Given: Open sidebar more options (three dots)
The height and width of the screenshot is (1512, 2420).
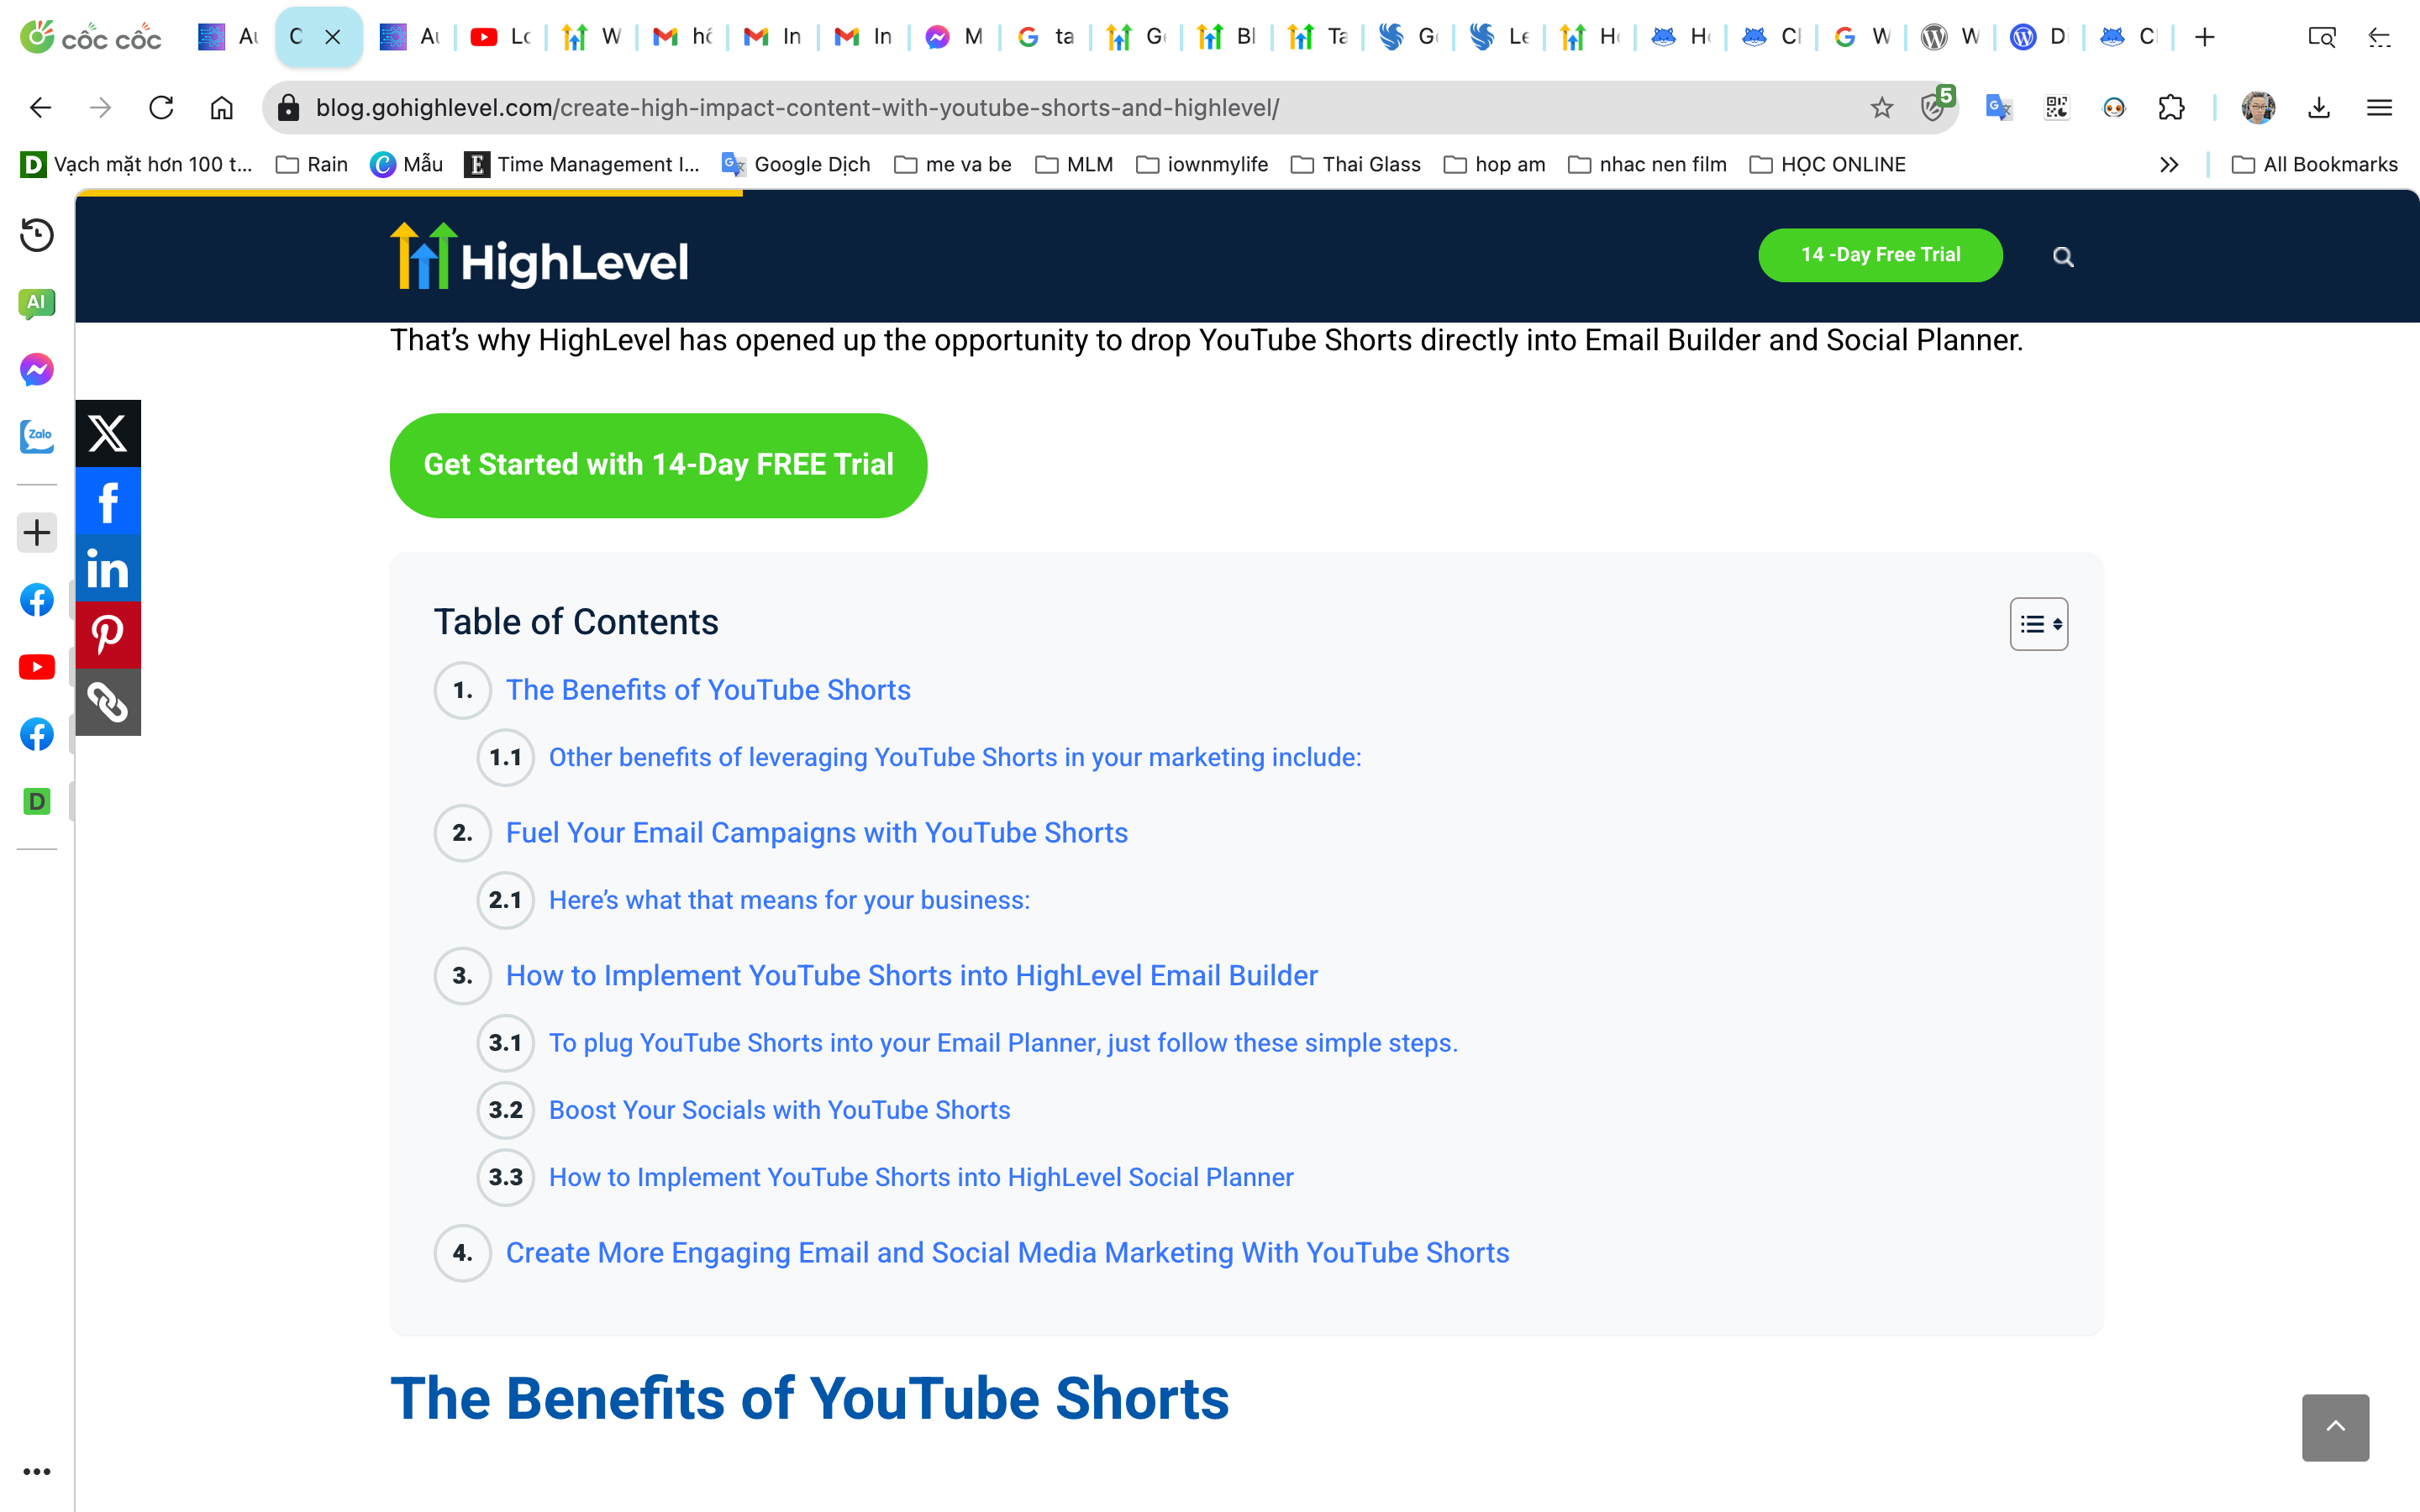Looking at the screenshot, I should pyautogui.click(x=37, y=1471).
